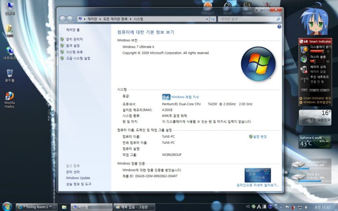338x211 pixels.
Task: Select 시스템 breadcrumb in address bar
Action: click(138, 19)
